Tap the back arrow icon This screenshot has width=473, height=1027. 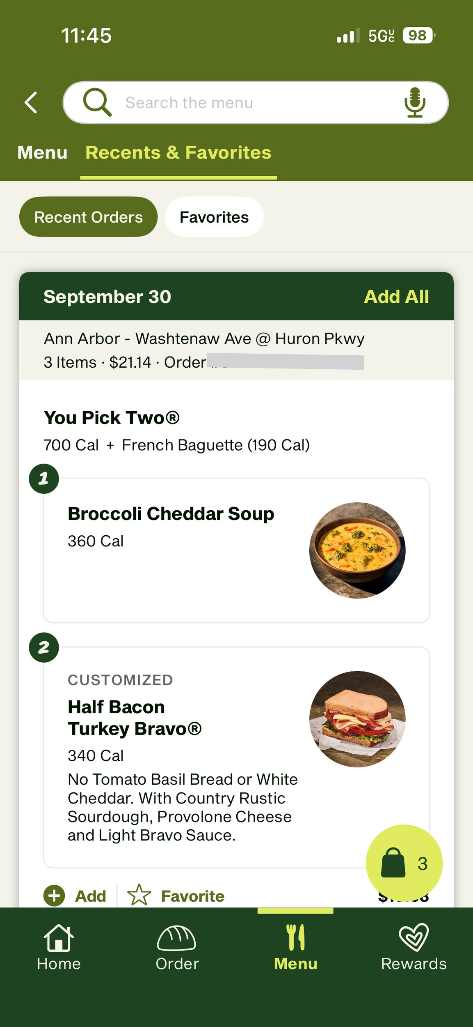(x=31, y=102)
